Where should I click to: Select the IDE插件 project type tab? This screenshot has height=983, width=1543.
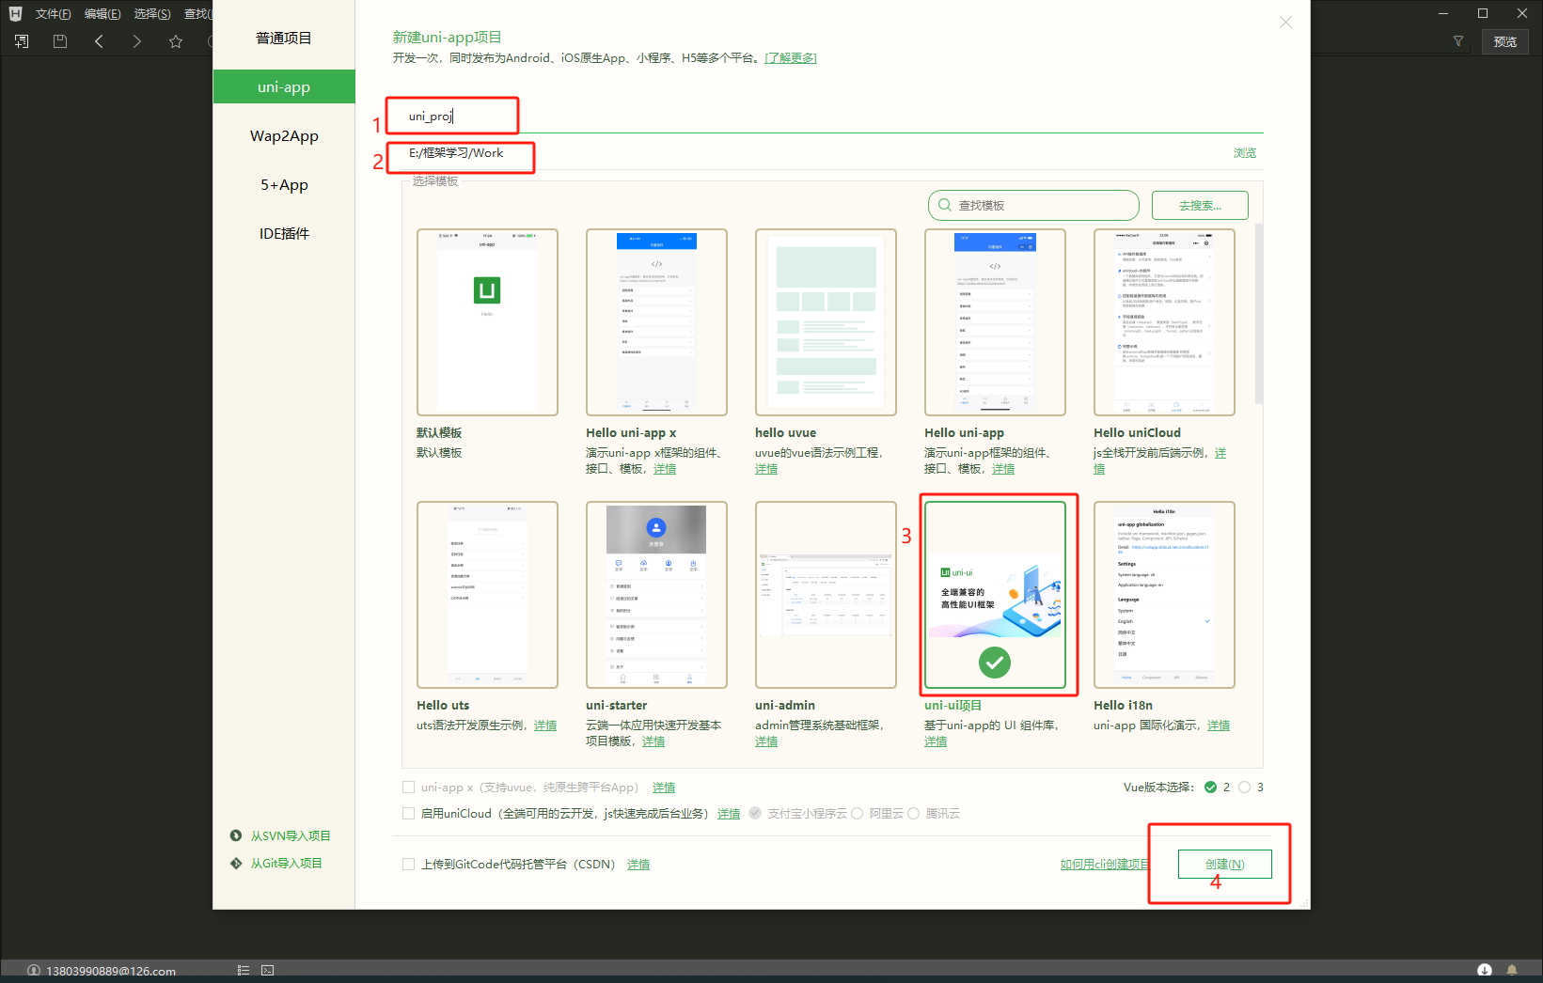click(x=284, y=233)
